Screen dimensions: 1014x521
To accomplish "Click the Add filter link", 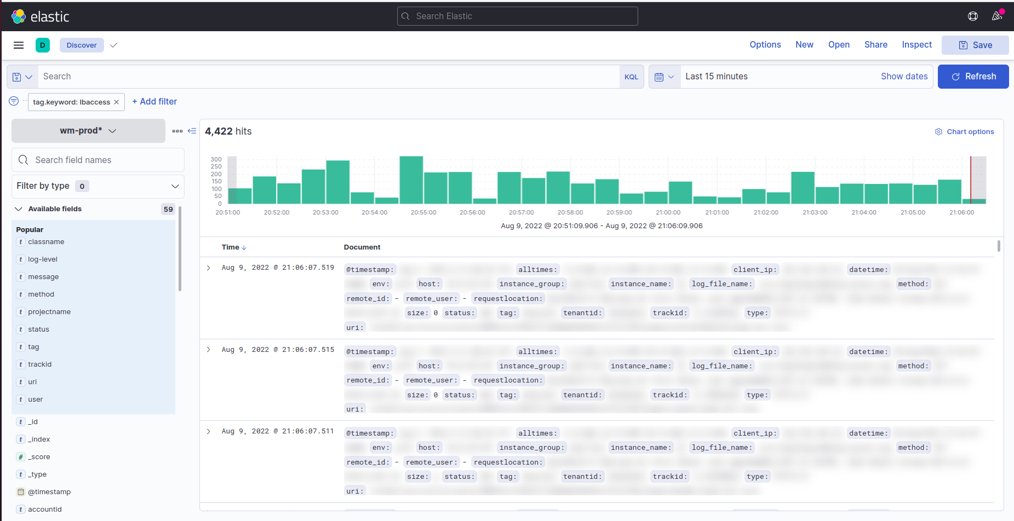I will point(154,102).
